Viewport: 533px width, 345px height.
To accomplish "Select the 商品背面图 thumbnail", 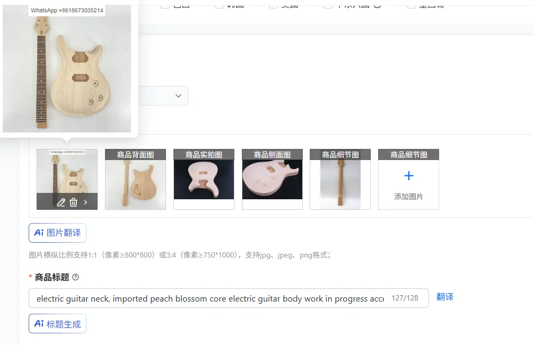I will (x=135, y=179).
